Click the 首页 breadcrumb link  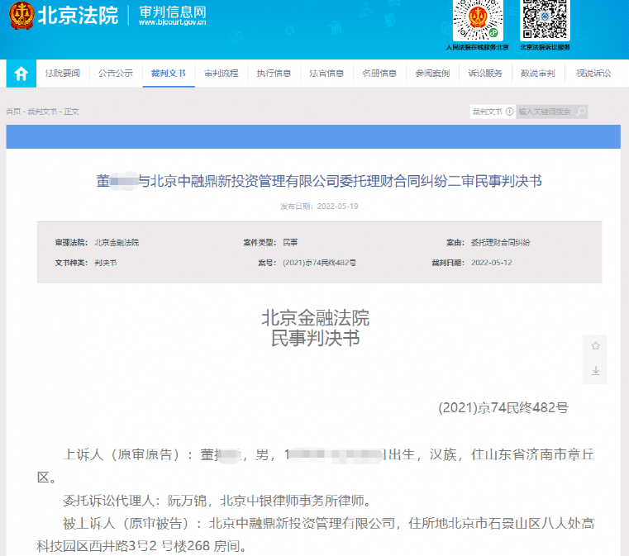[x=13, y=112]
